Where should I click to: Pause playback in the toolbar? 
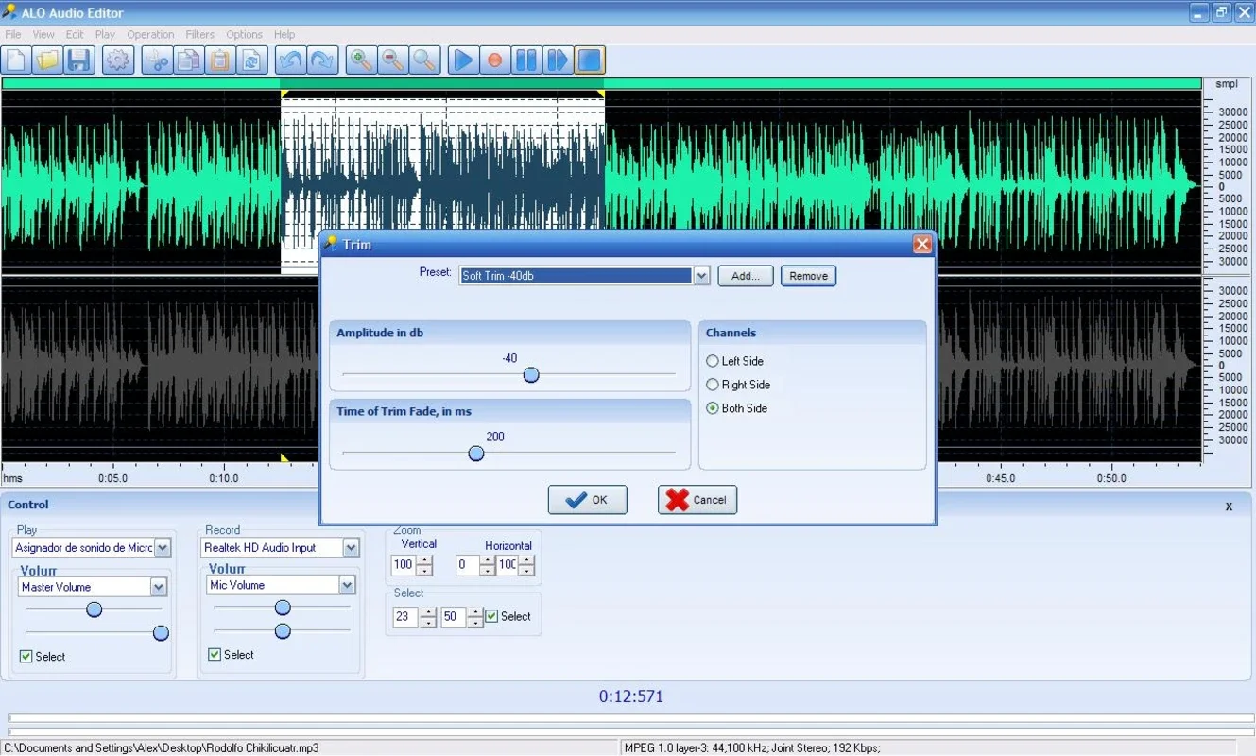coord(526,60)
